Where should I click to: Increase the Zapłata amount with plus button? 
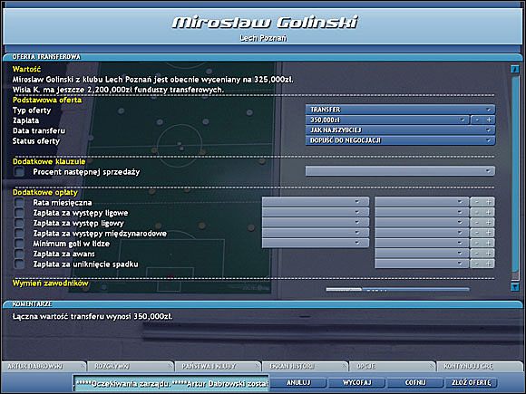[489, 120]
